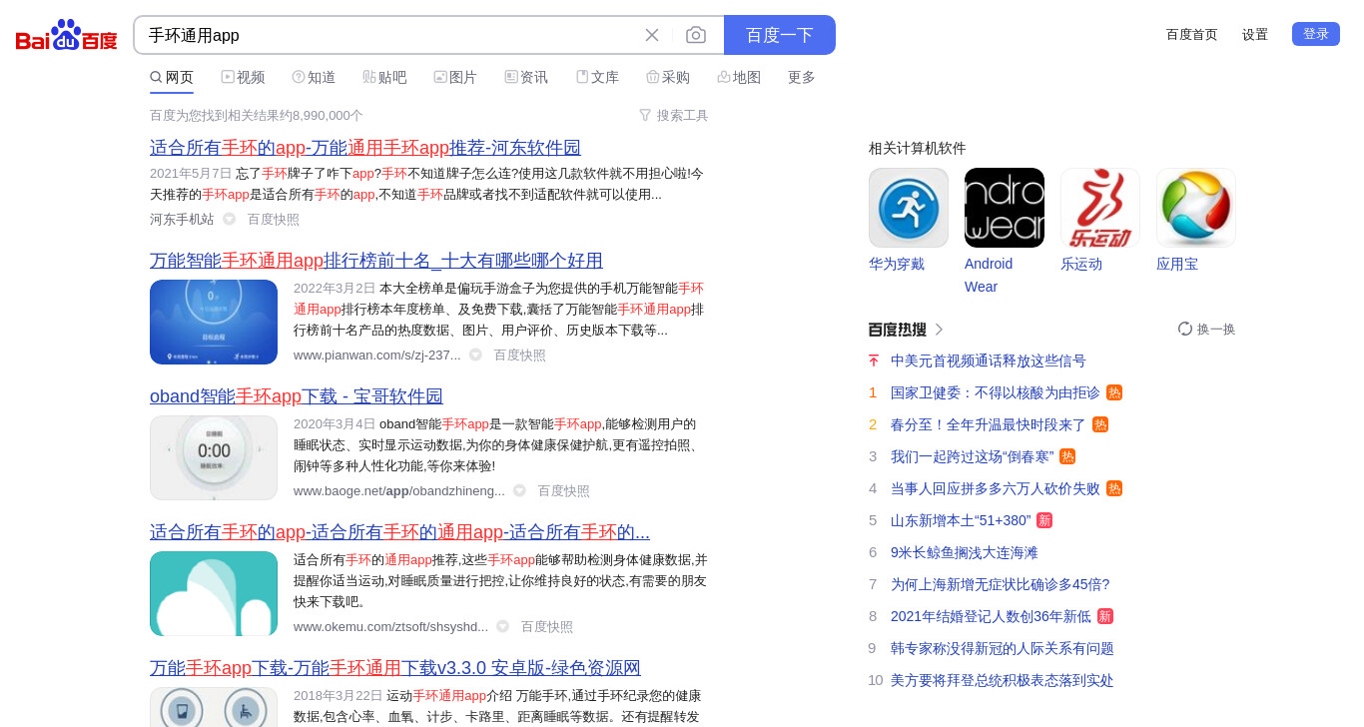Open 百度首页 link
The height and width of the screenshot is (727, 1364).
click(x=1192, y=34)
